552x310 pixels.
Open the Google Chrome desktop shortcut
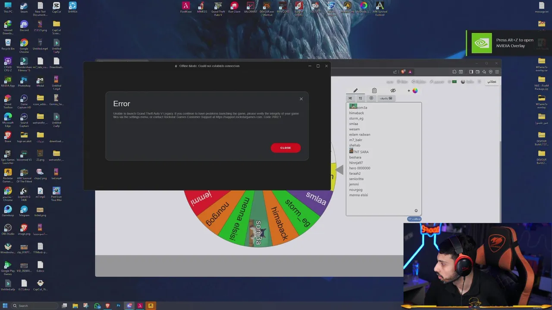(24, 46)
